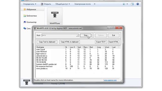Click the Export HTML button
The image size is (162, 91).
pos(114,42)
